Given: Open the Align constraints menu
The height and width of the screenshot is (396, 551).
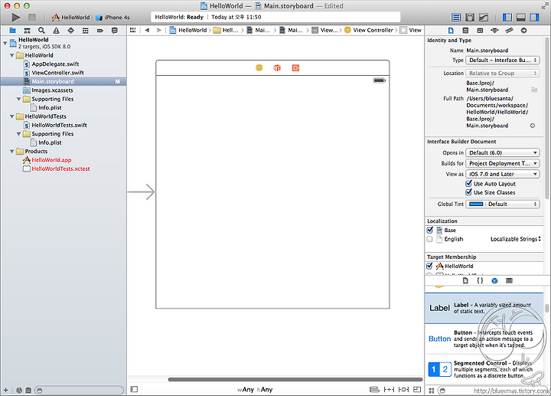Looking at the screenshot, I should [374, 389].
